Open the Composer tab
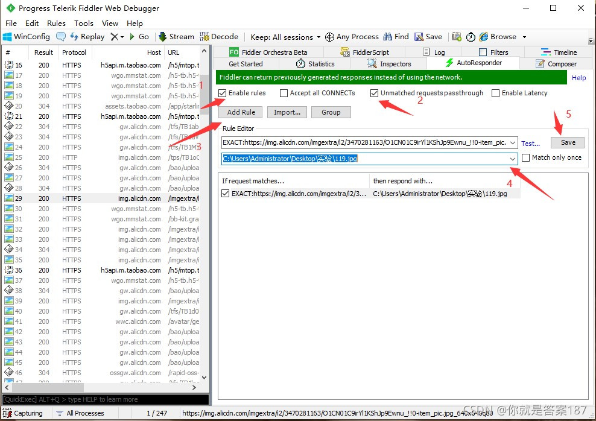 (556, 64)
